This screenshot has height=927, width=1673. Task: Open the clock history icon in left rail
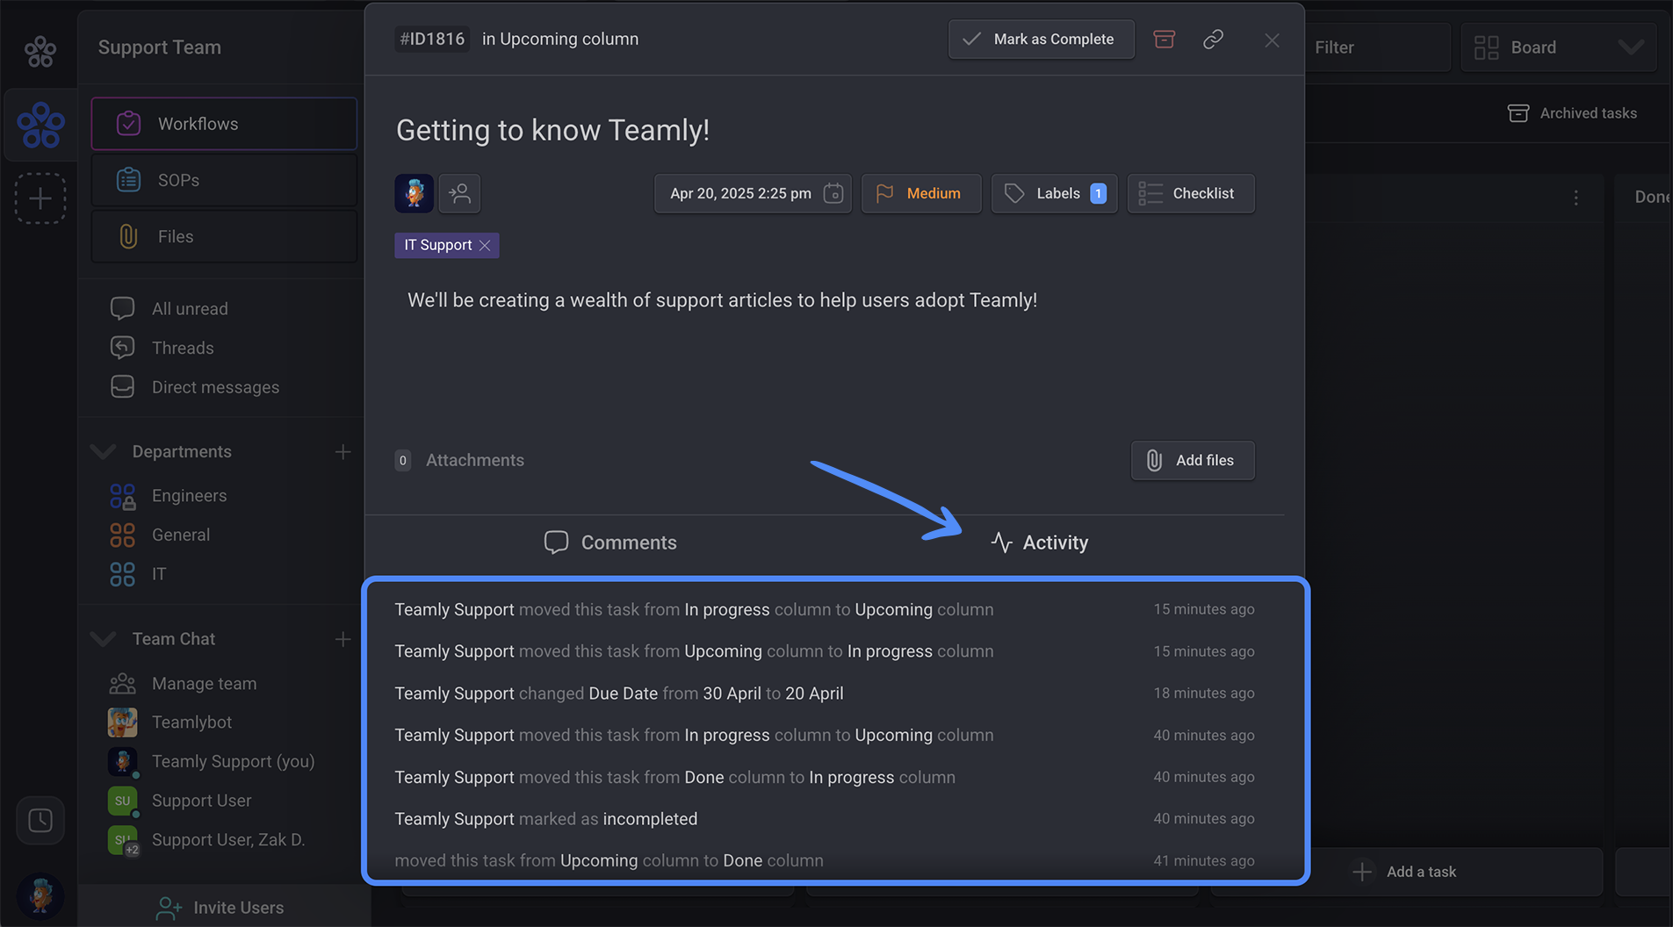[40, 820]
